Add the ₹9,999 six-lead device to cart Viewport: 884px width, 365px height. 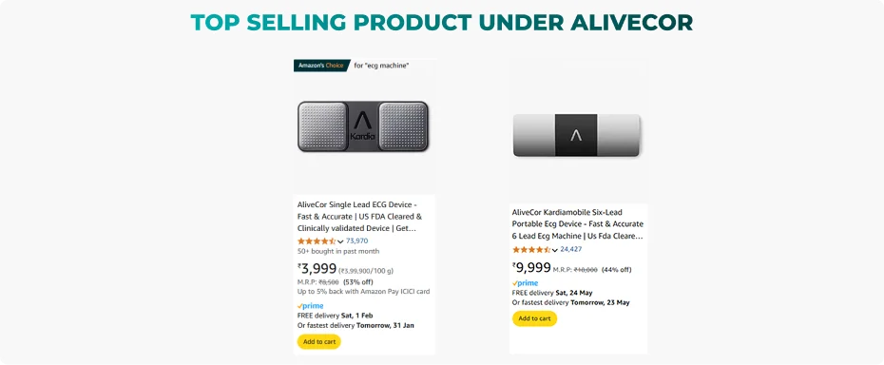click(x=534, y=318)
